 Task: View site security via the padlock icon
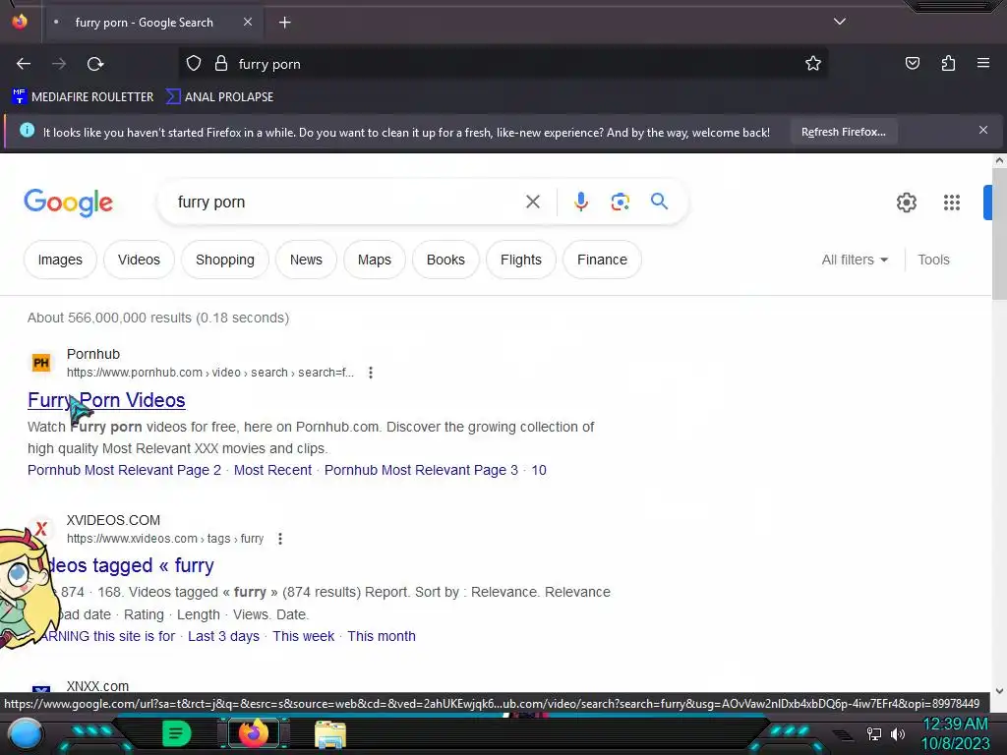221,64
